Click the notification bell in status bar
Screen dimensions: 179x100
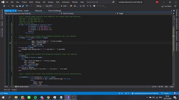pyautogui.click(x=175, y=93)
